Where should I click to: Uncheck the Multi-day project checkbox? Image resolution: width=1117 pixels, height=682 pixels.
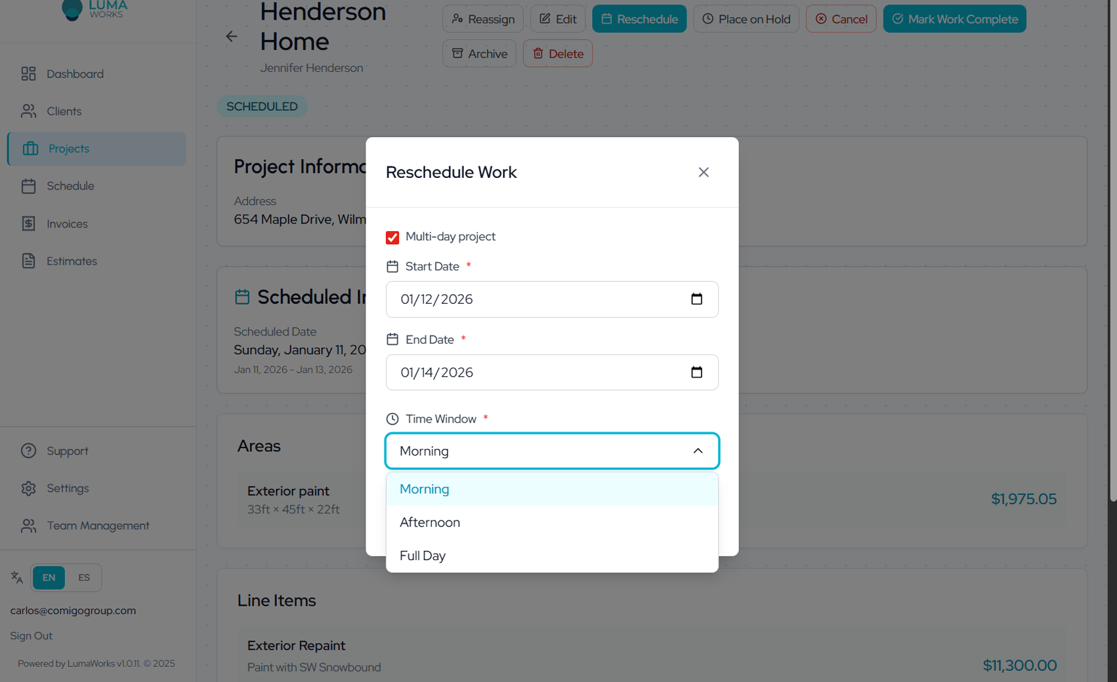(392, 237)
